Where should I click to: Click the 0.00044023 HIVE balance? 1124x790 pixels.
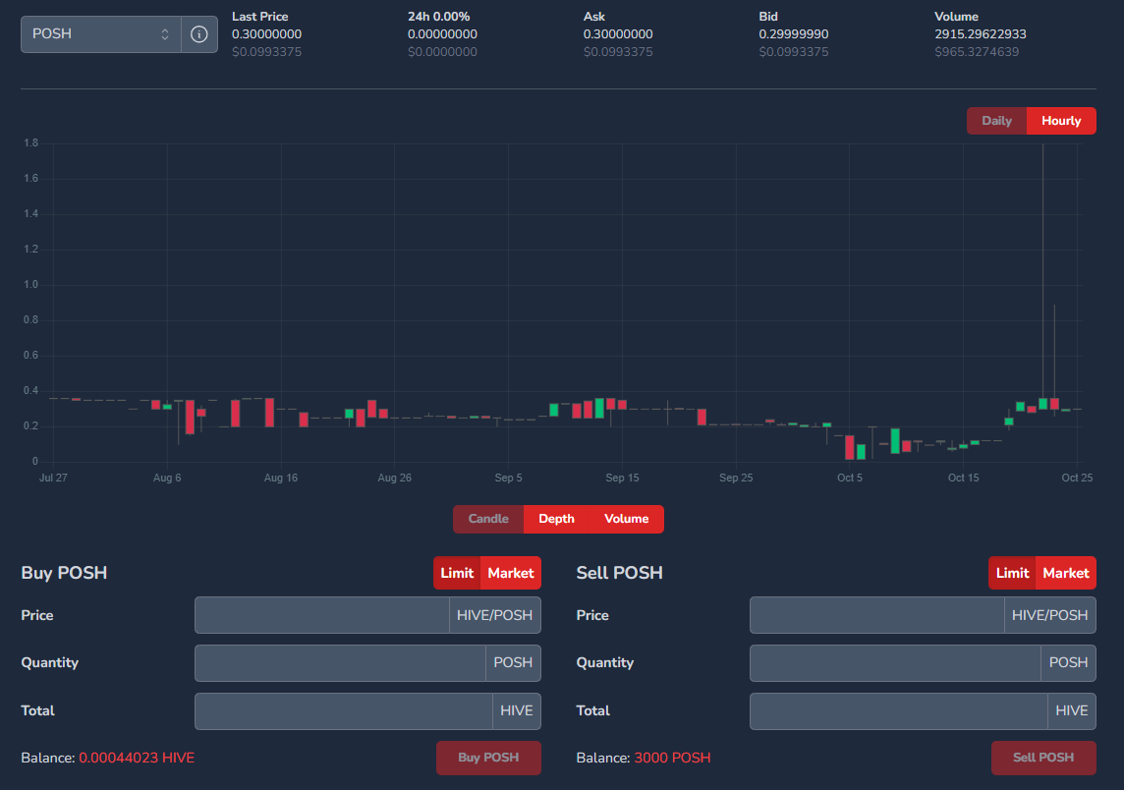pos(137,758)
